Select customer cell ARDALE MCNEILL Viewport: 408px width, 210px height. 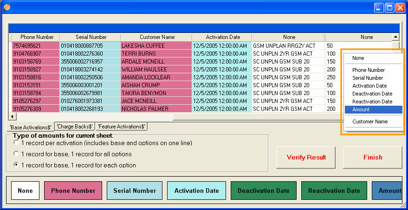point(156,61)
